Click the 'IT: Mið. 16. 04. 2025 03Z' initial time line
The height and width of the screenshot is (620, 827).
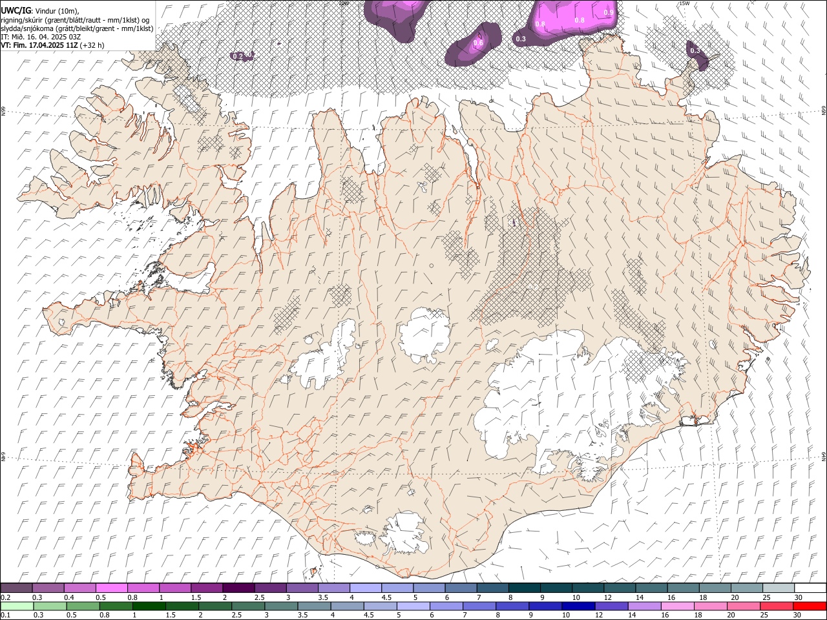point(41,37)
